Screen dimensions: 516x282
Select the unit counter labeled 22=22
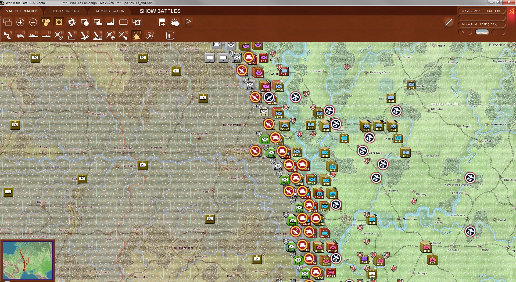pyautogui.click(x=285, y=126)
